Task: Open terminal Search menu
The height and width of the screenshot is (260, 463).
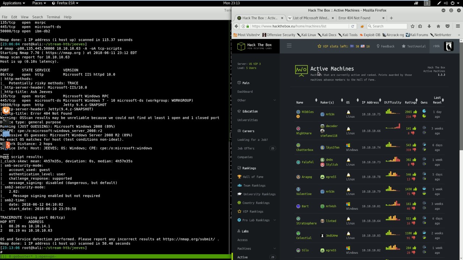Action: point(37,17)
